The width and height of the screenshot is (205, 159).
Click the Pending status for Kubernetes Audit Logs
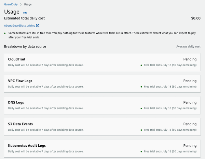coord(190,146)
